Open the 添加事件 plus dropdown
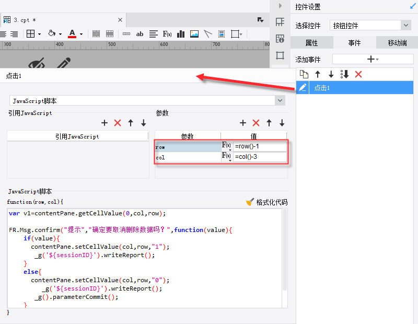The height and width of the screenshot is (324, 418). pos(373,59)
